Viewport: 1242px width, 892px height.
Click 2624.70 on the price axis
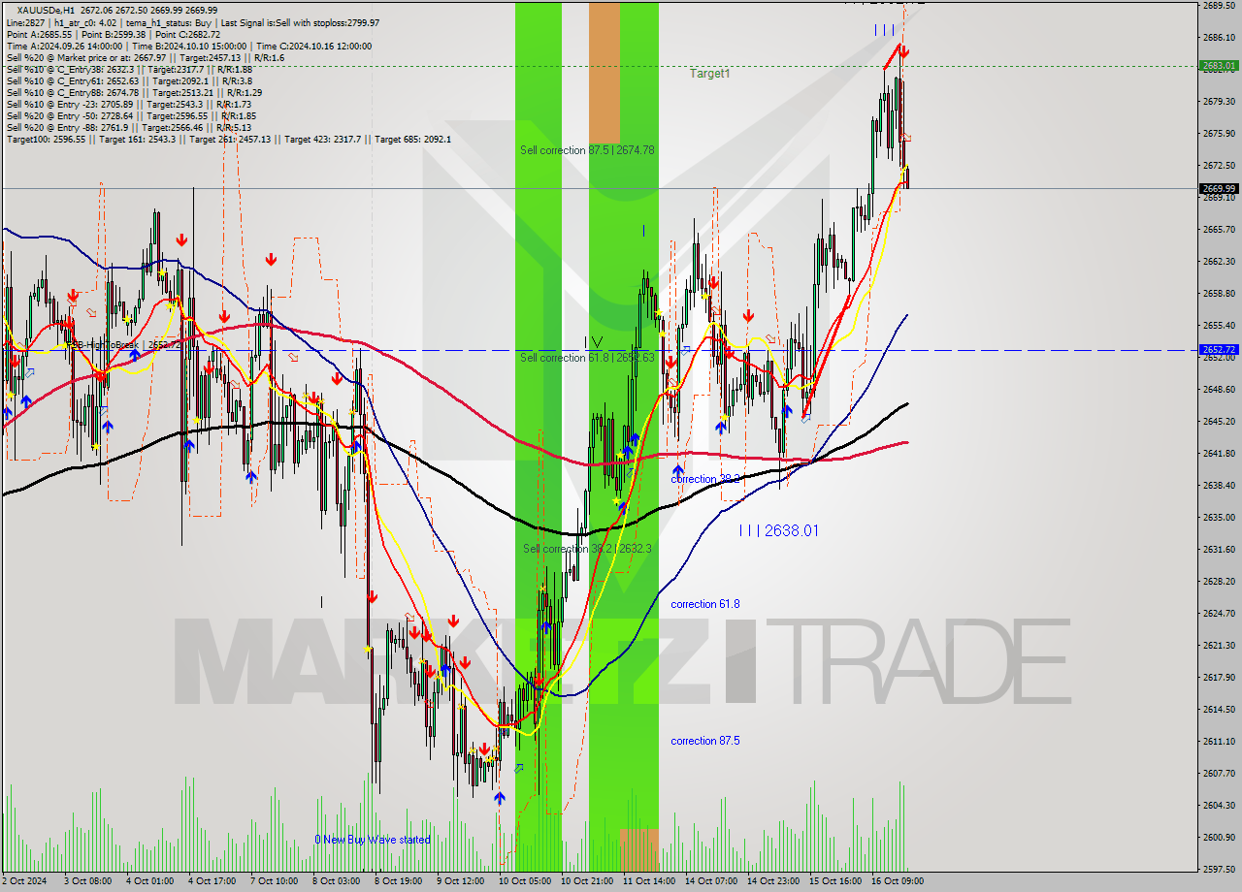click(x=1219, y=613)
